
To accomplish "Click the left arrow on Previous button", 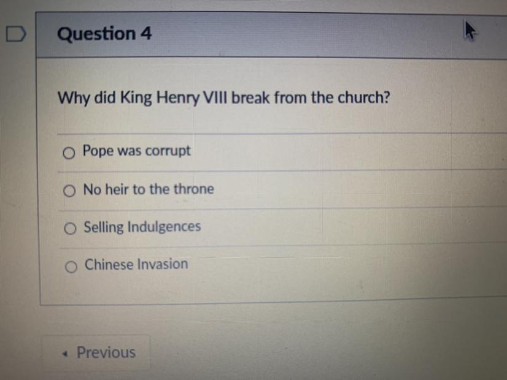I will (x=66, y=353).
